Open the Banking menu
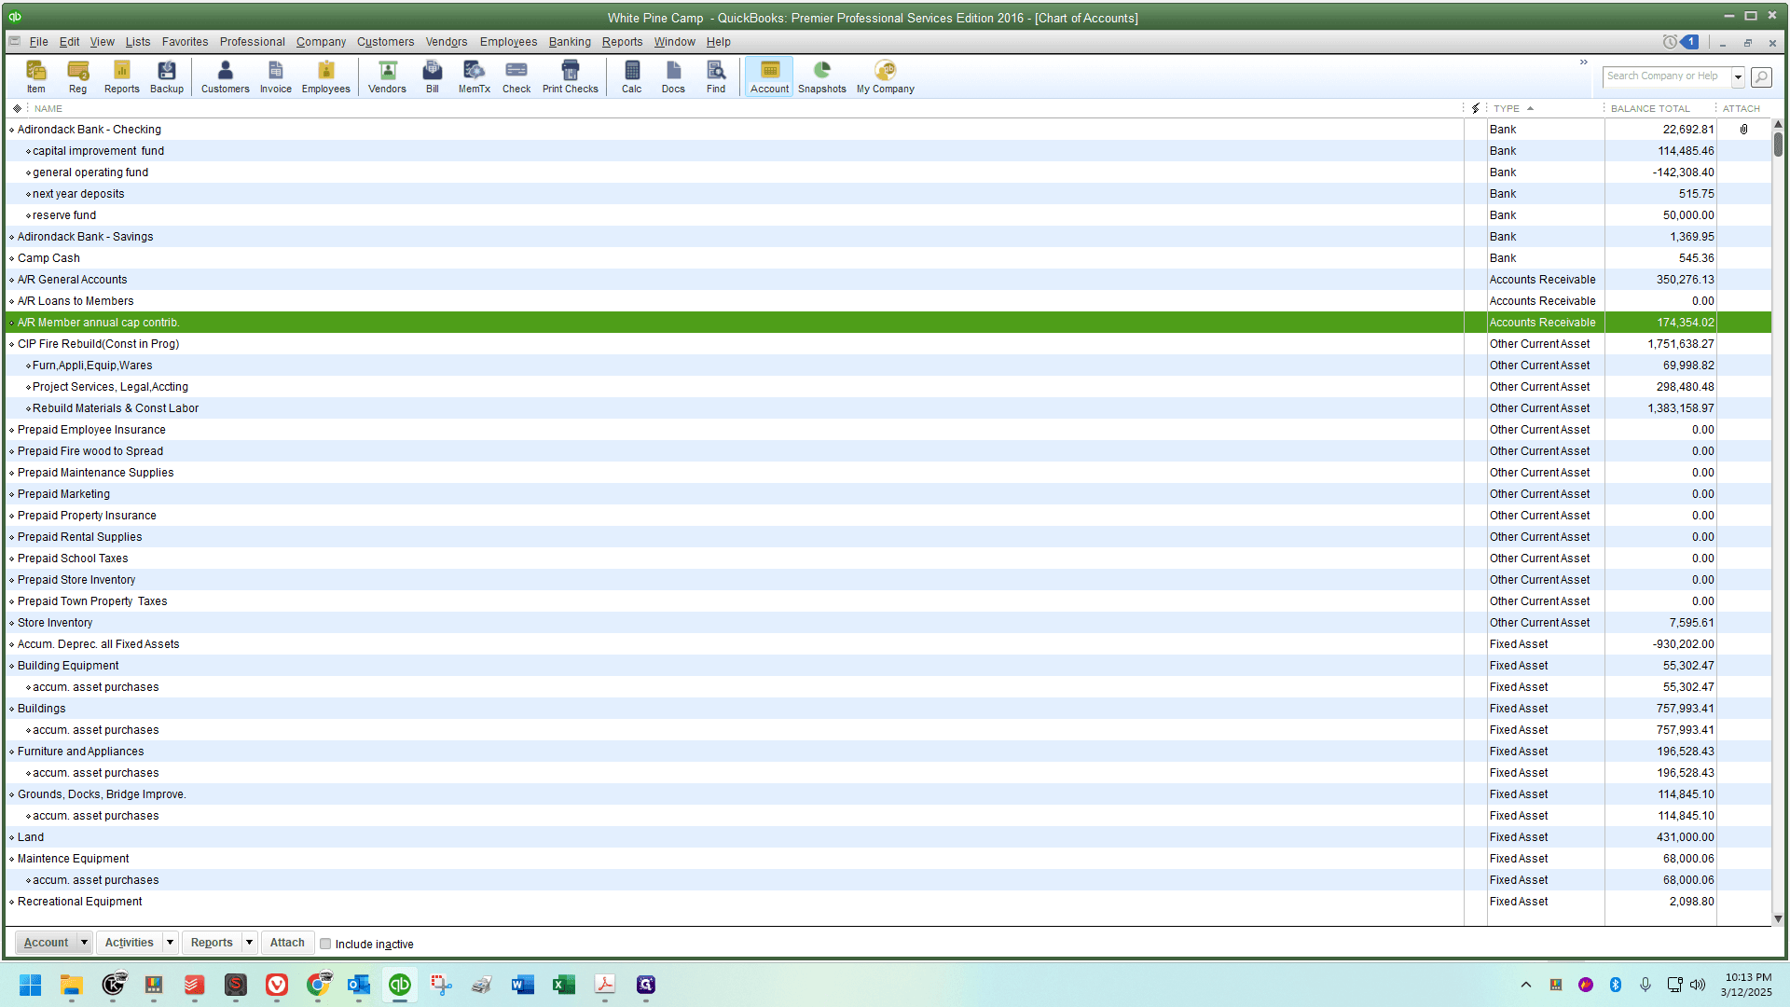The width and height of the screenshot is (1790, 1007). click(x=570, y=42)
